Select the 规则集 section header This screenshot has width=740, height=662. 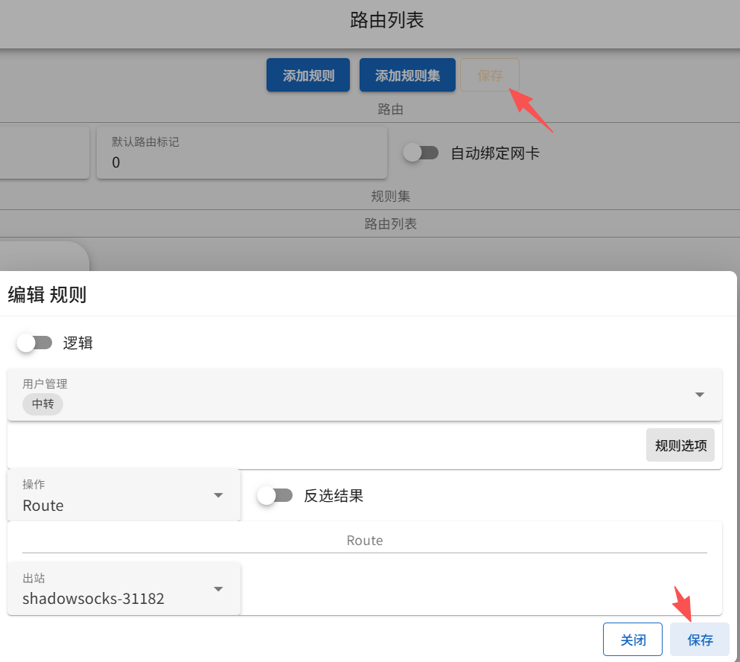click(390, 197)
